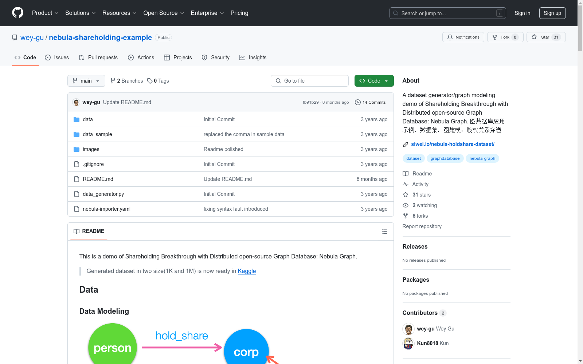Click the images folder icon

tap(77, 149)
